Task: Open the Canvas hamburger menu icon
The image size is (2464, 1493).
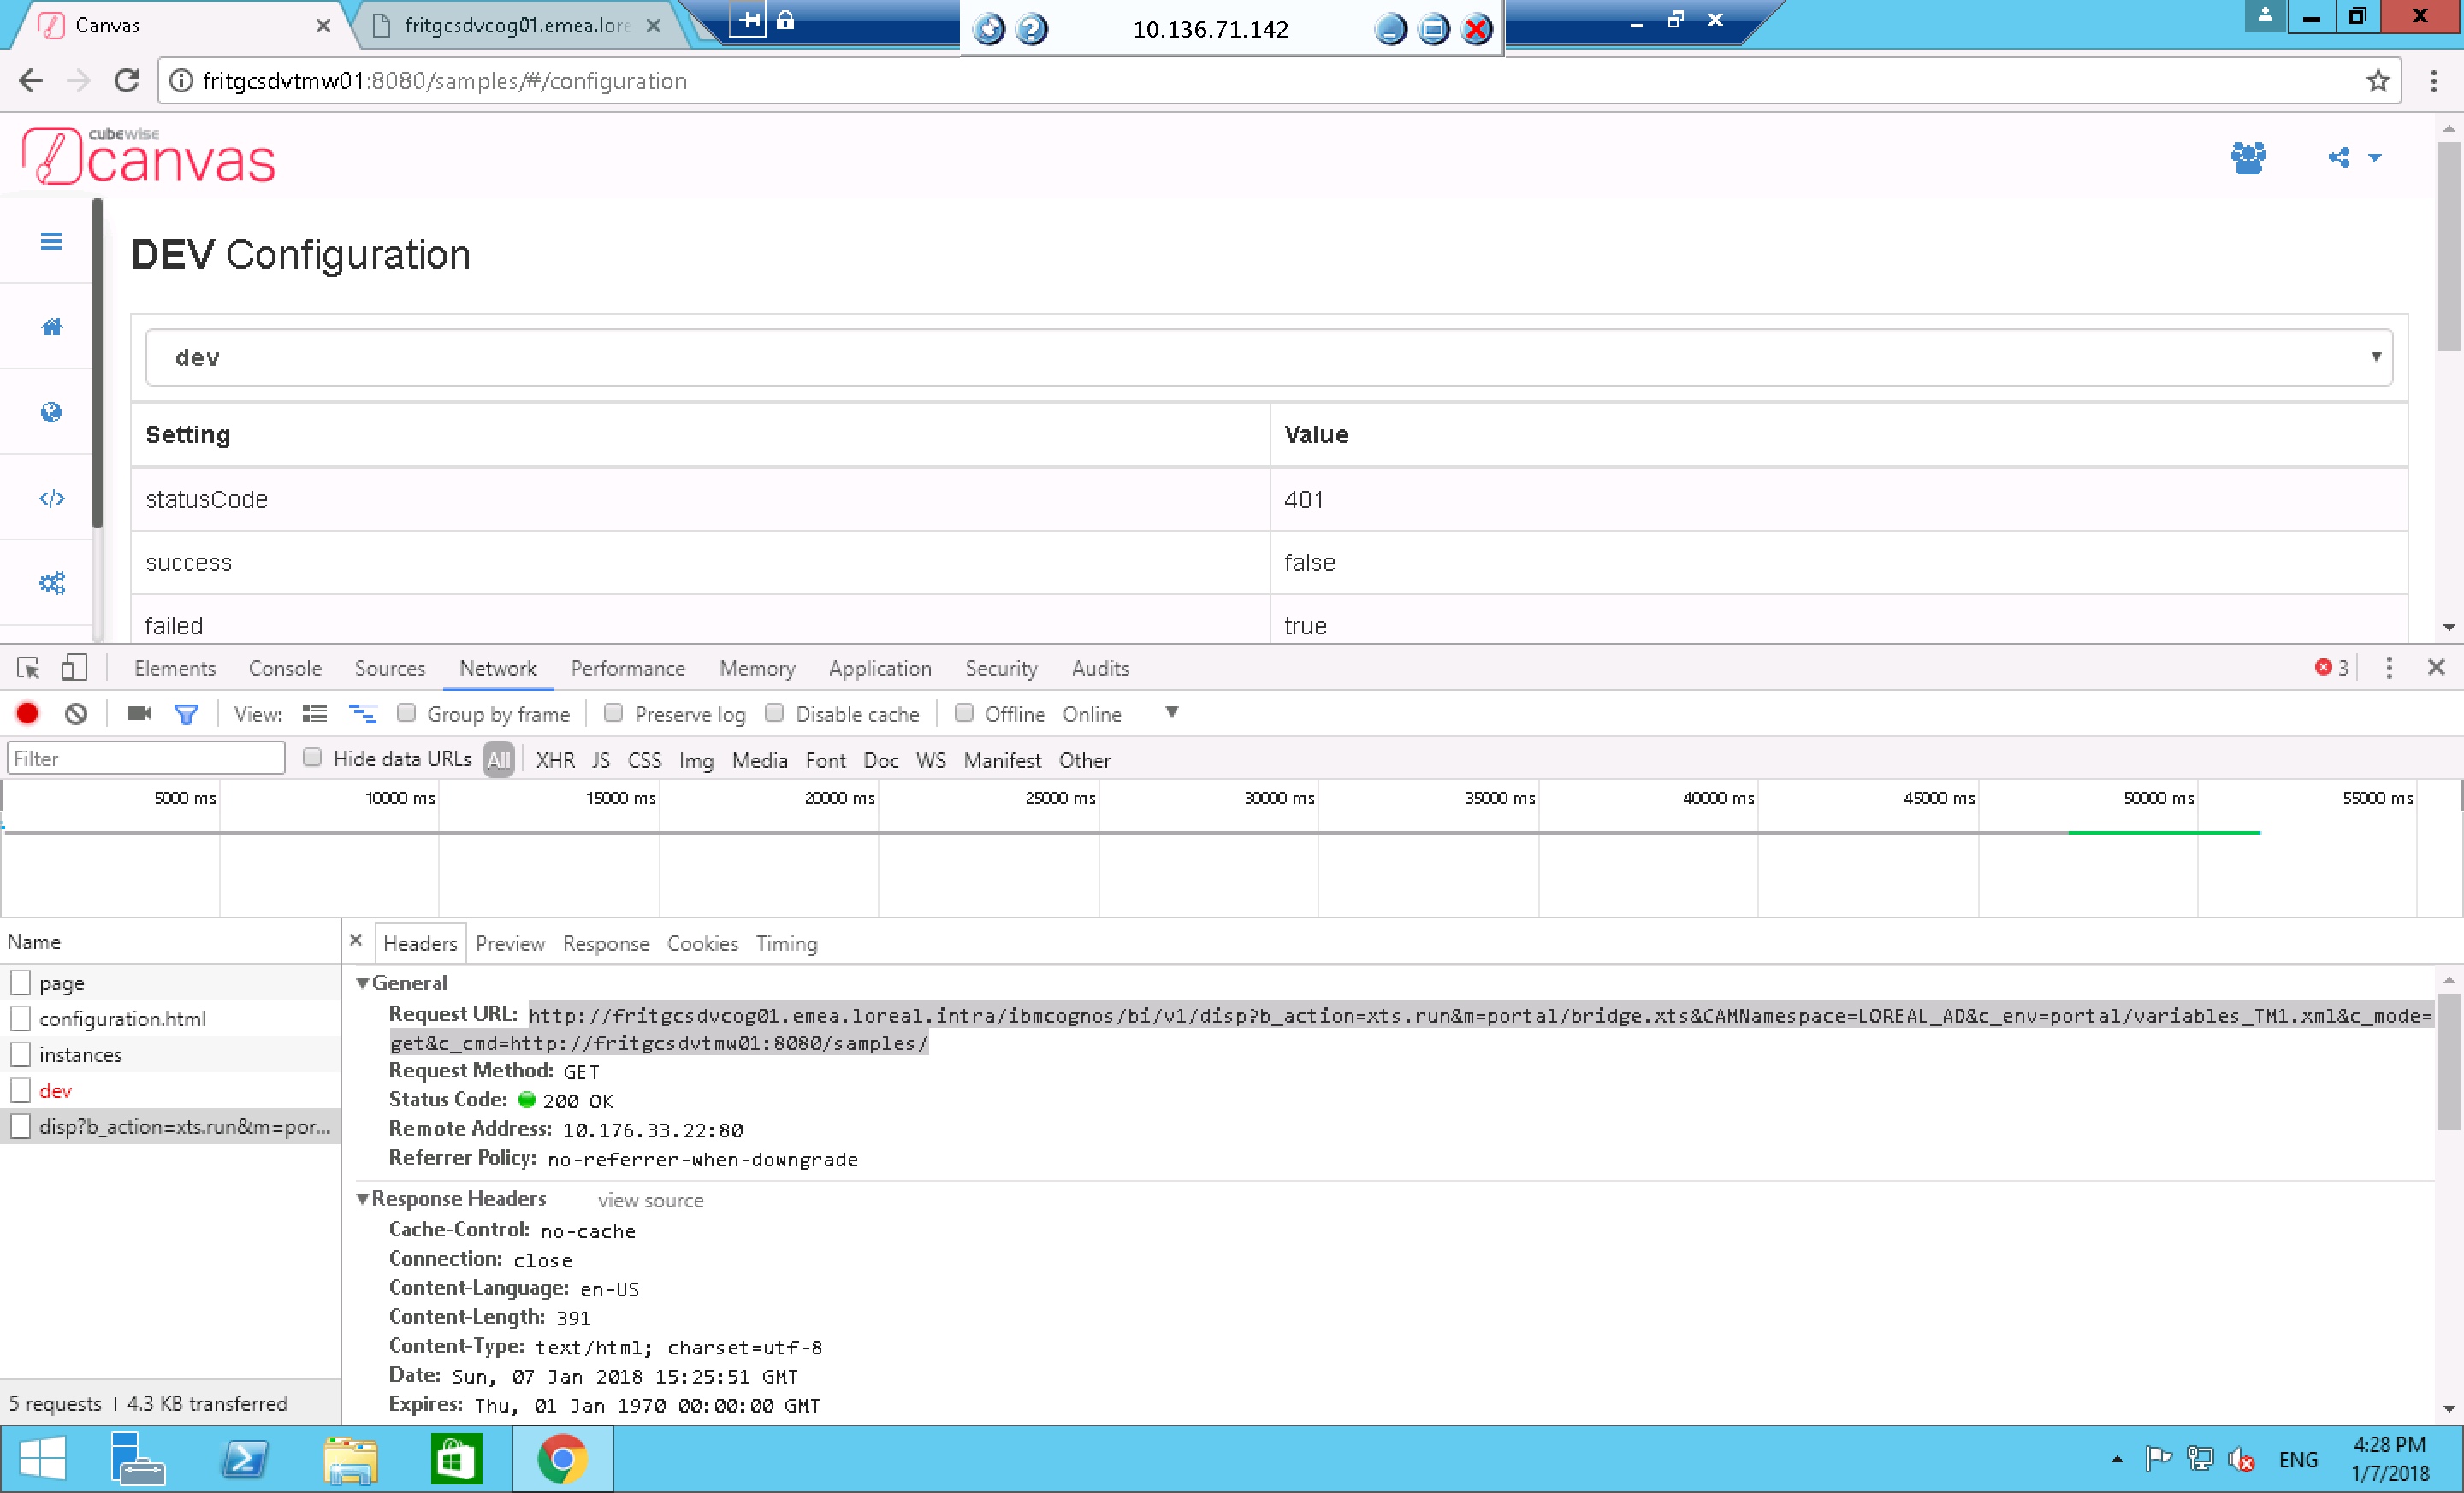Action: (x=51, y=241)
